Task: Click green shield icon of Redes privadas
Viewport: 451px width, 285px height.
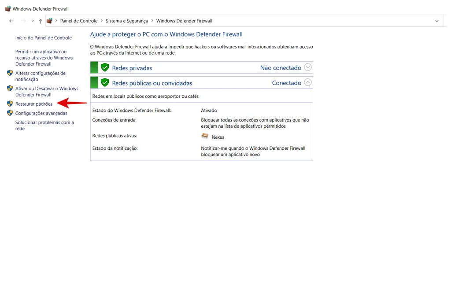Action: tap(105, 67)
